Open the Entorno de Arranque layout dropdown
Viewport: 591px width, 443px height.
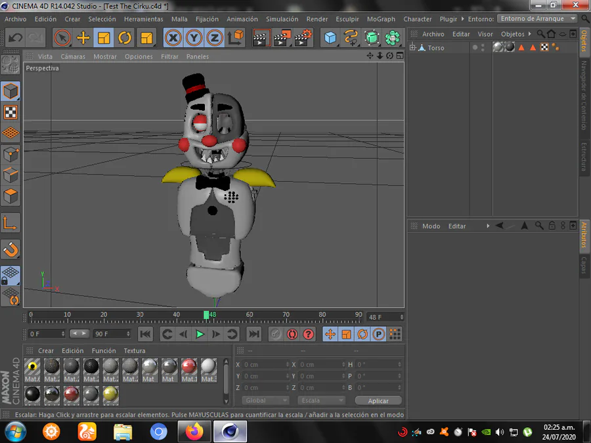click(537, 19)
